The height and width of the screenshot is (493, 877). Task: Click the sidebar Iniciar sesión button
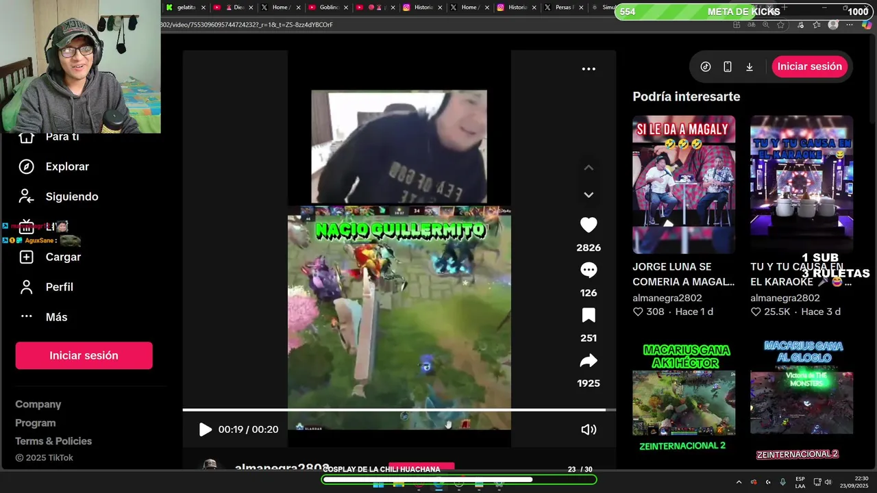84,355
